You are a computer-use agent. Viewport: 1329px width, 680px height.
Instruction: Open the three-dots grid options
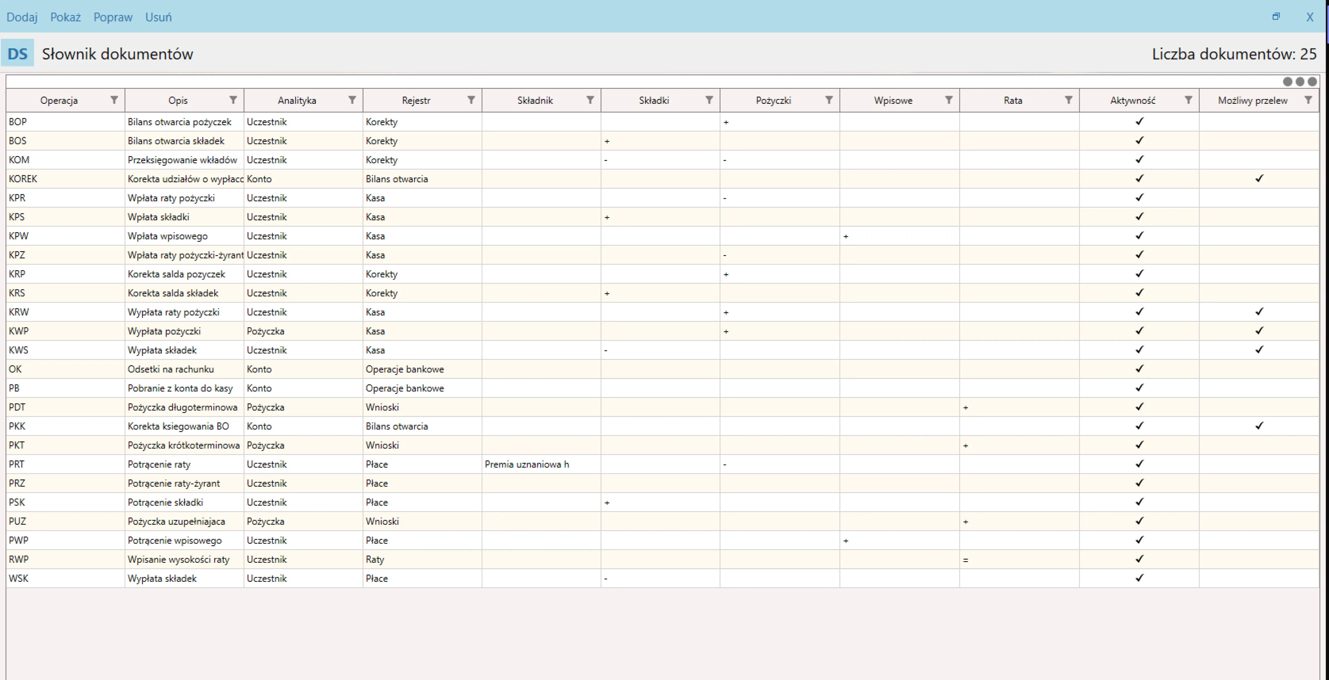1299,82
